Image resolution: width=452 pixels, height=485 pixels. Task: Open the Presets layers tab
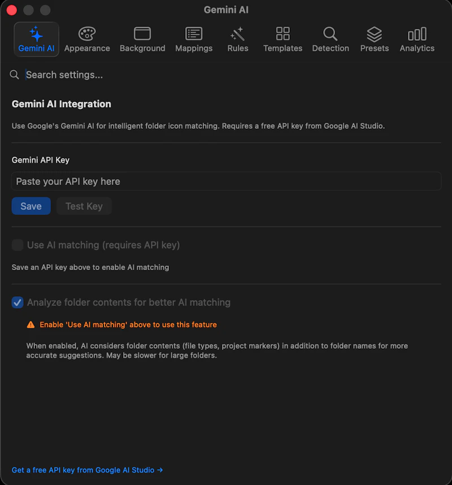point(375,39)
